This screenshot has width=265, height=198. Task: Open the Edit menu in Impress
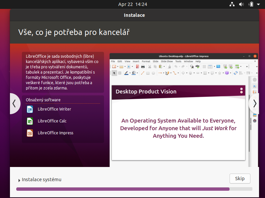pos(120,61)
